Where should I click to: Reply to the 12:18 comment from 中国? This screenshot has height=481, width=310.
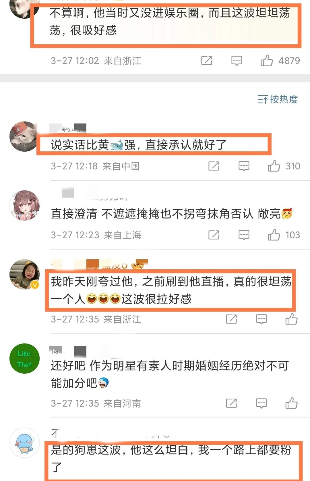(x=244, y=166)
